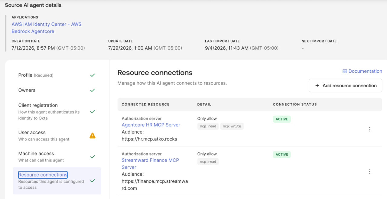Image resolution: width=387 pixels, height=199 pixels.
Task: Click 'Only allow' in the Agentcore HR row
Action: point(207,118)
